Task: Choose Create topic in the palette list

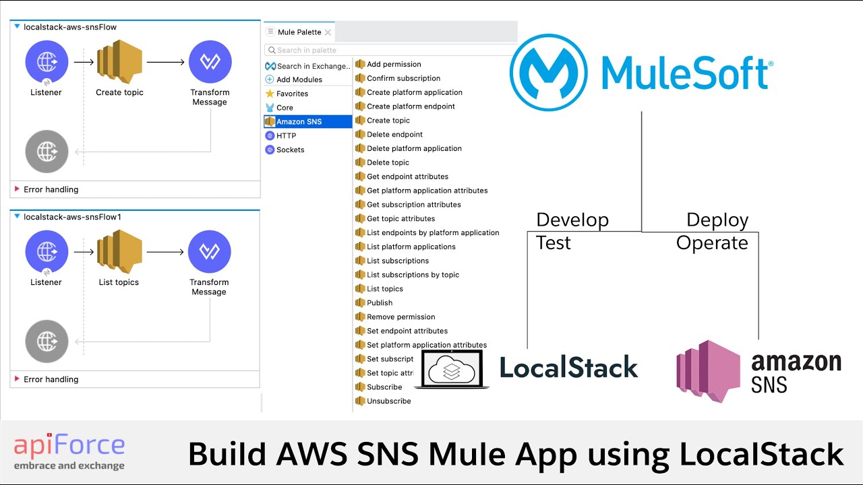Action: (383, 121)
